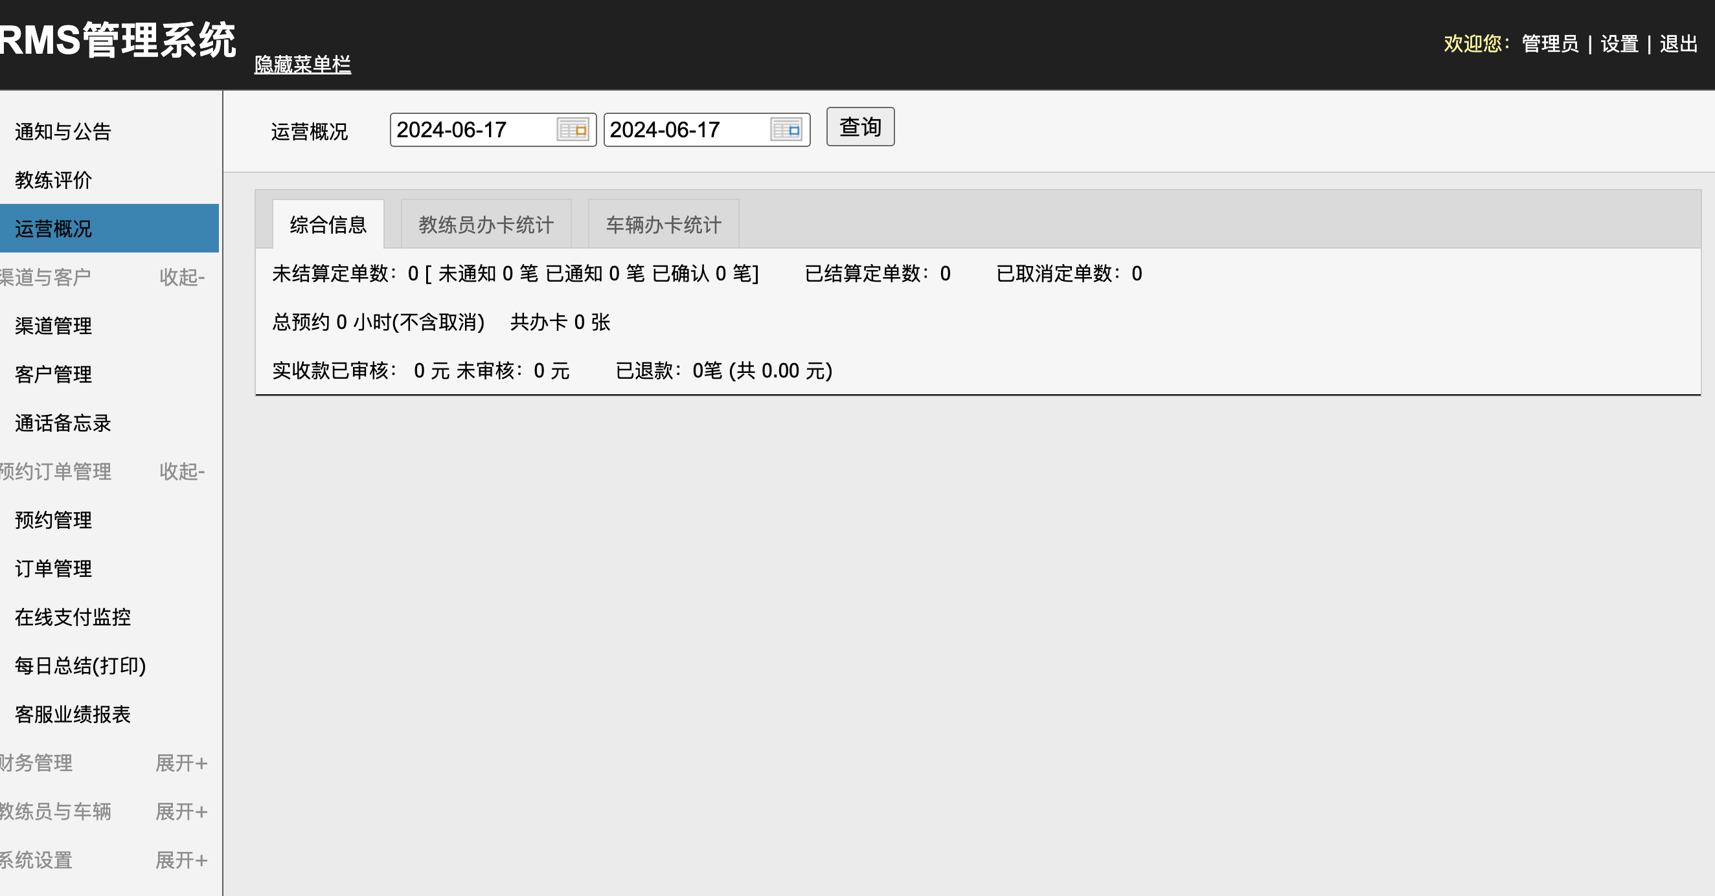This screenshot has height=896, width=1715.
Task: Expand the 教练员与车辆 menu section
Action: pos(181,811)
